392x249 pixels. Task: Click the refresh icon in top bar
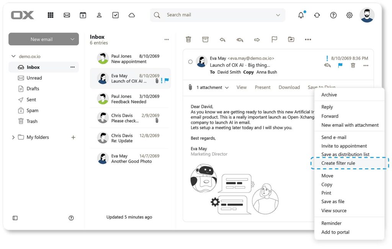(x=317, y=15)
